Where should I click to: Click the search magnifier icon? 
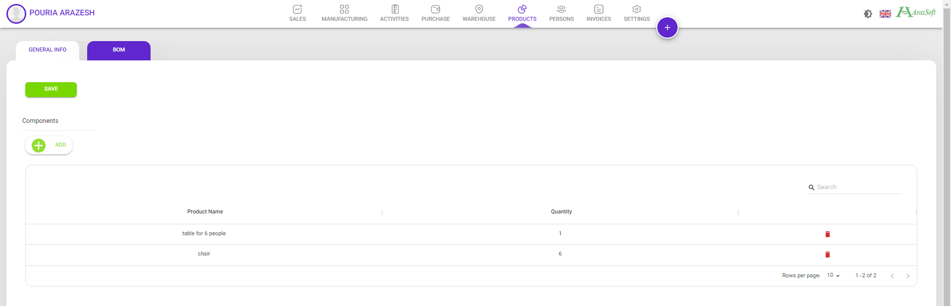tap(811, 188)
